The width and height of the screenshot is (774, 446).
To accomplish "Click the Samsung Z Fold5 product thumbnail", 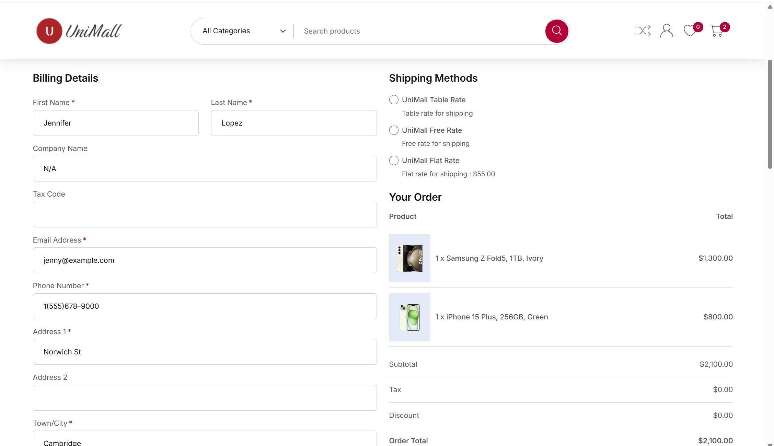I will [x=409, y=258].
